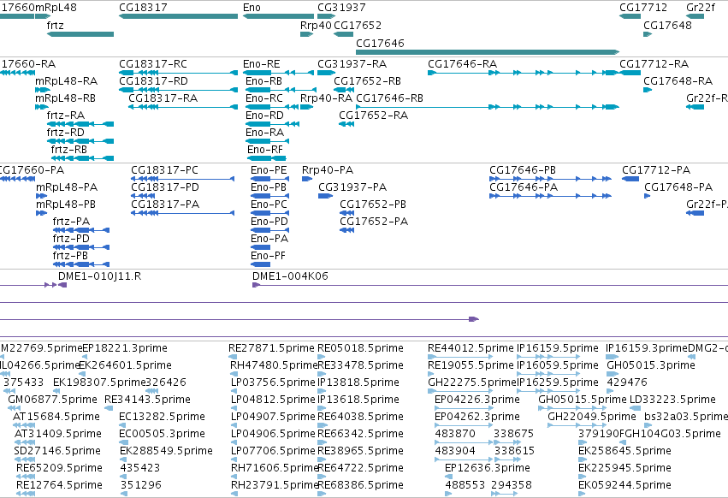Click transcript label "CG17646-RA"

click(463, 63)
